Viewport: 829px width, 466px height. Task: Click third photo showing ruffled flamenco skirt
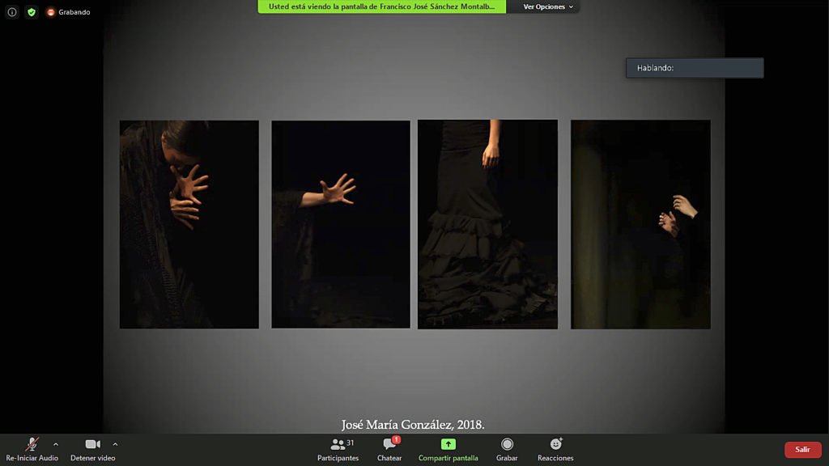487,224
